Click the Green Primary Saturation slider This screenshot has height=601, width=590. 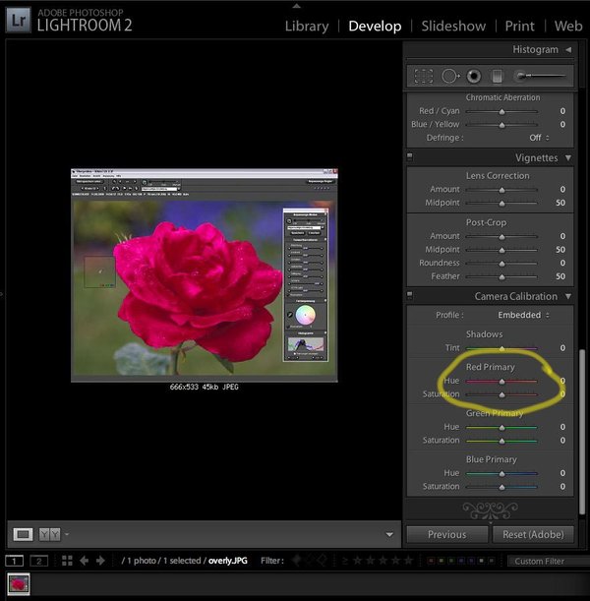(501, 441)
